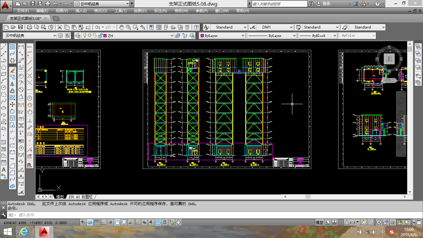
Task: Open the Table insertion tool
Action: (4, 163)
